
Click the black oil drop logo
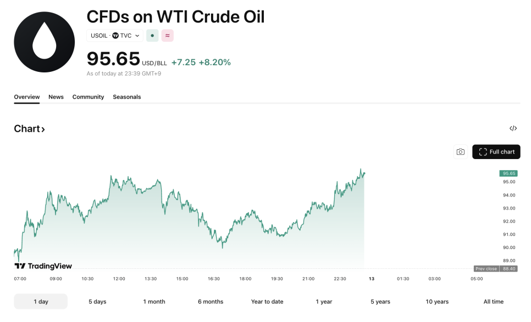[44, 42]
